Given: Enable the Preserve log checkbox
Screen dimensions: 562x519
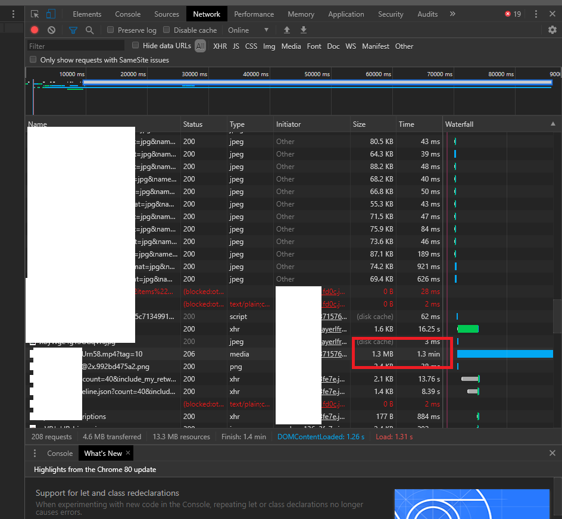Looking at the screenshot, I should 111,30.
